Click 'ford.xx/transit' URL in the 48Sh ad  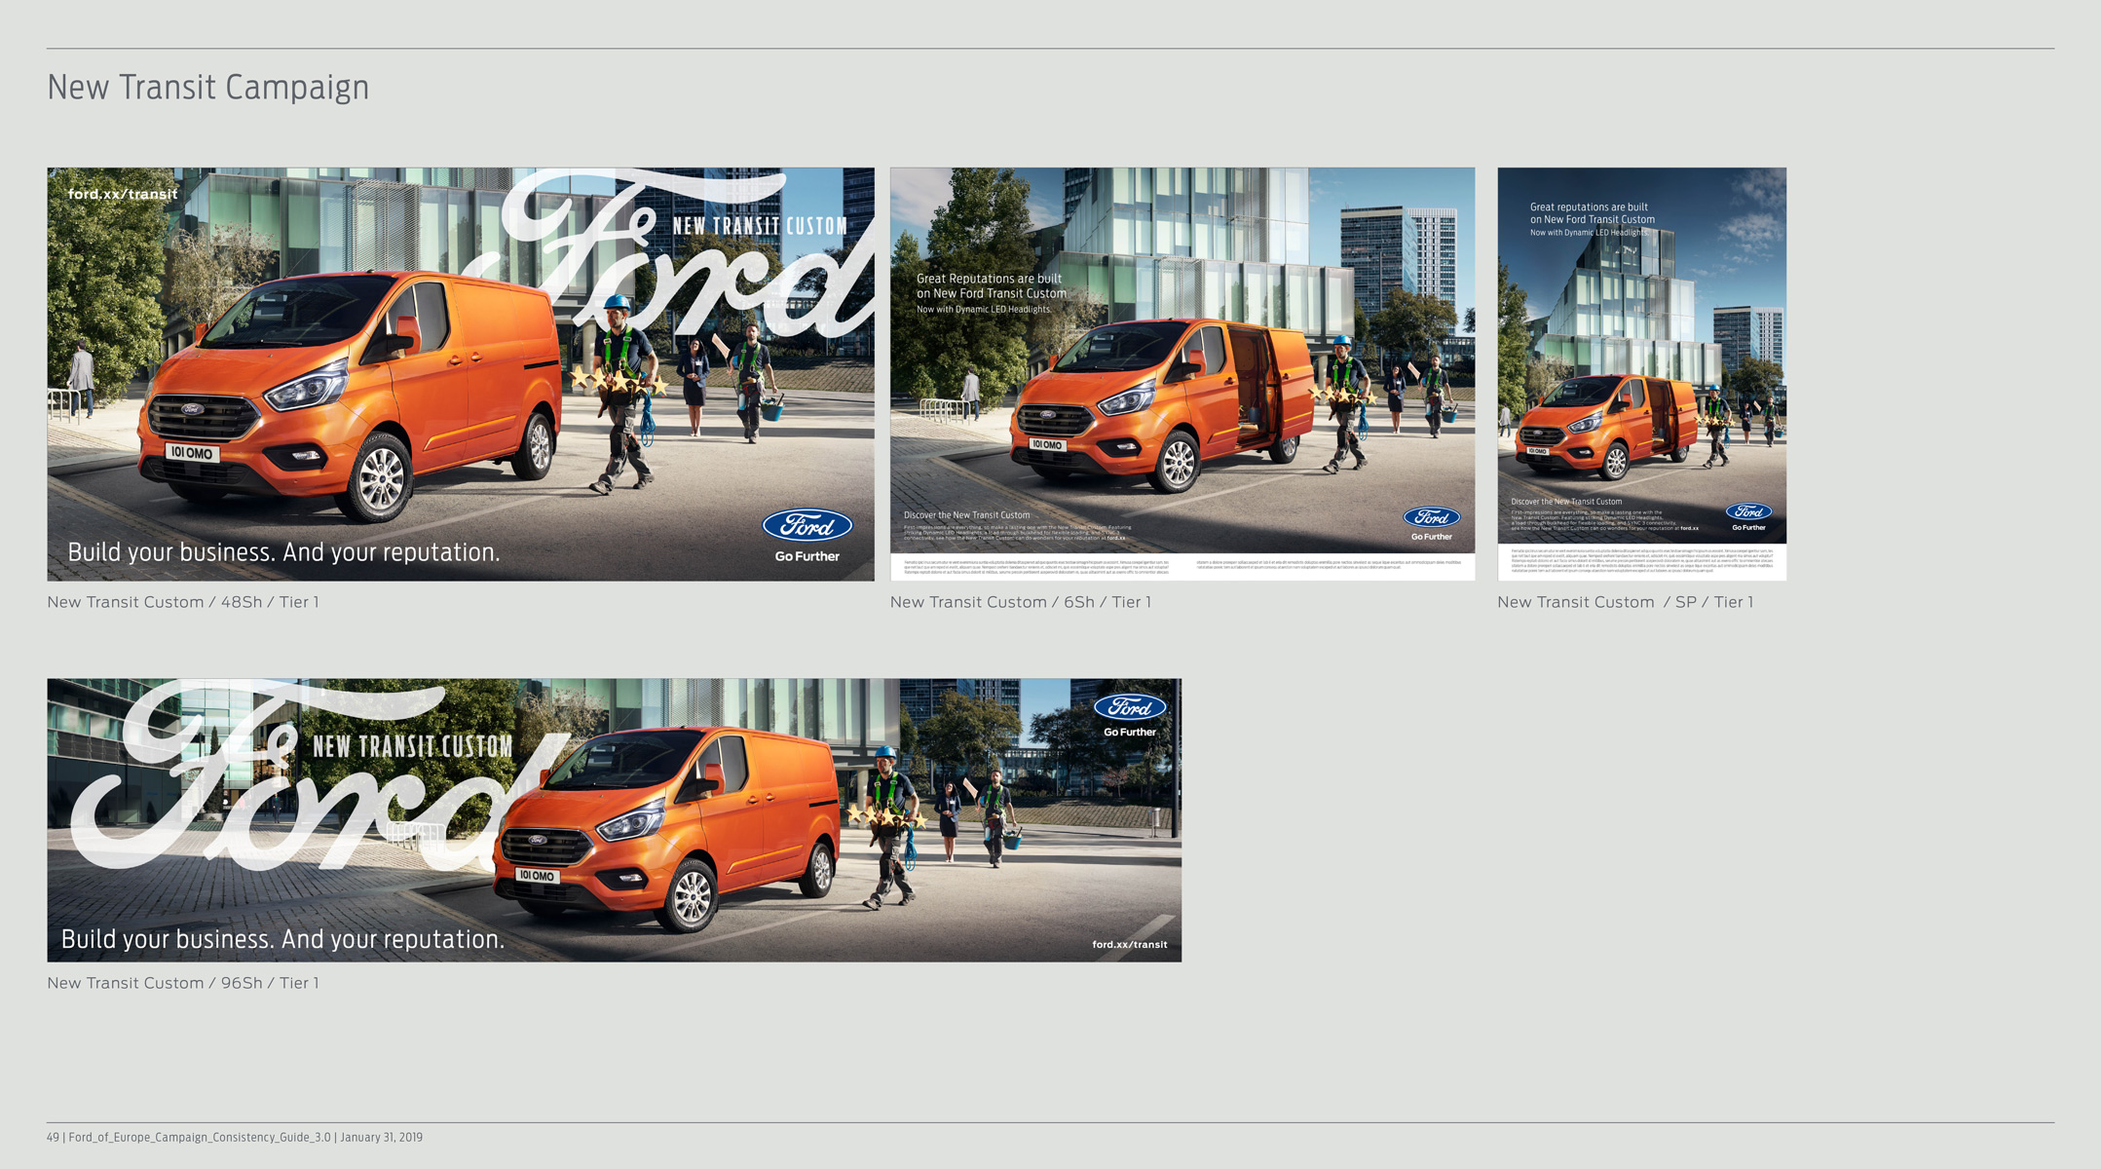pos(123,194)
